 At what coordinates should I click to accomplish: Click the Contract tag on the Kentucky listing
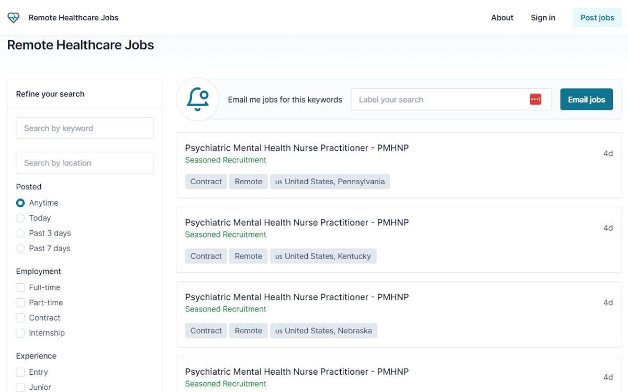[x=206, y=256]
